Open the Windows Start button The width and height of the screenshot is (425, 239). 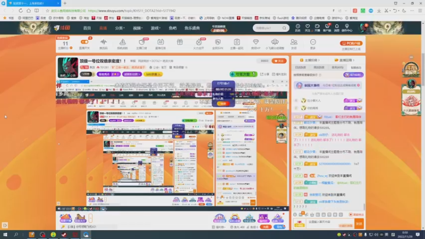click(x=5, y=235)
